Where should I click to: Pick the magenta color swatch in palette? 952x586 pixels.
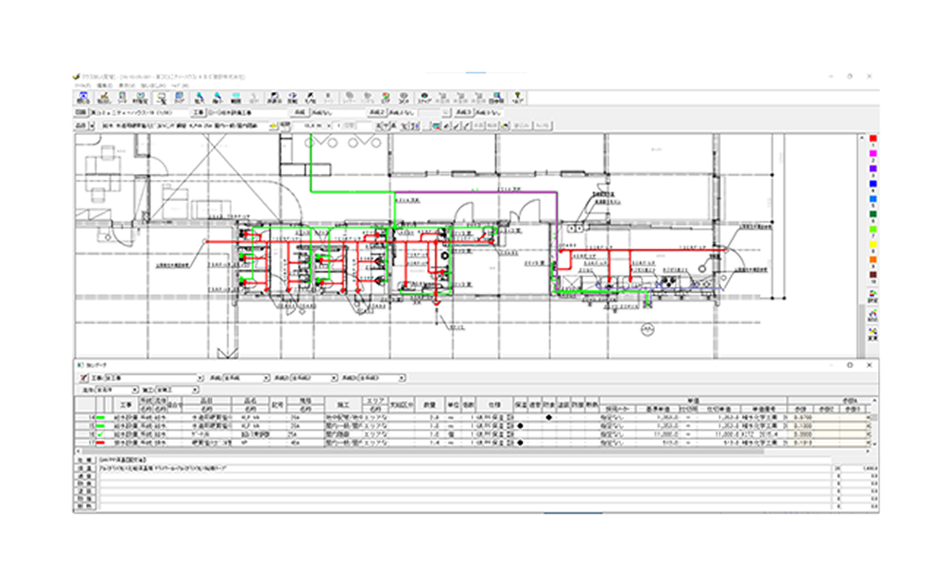(x=874, y=153)
